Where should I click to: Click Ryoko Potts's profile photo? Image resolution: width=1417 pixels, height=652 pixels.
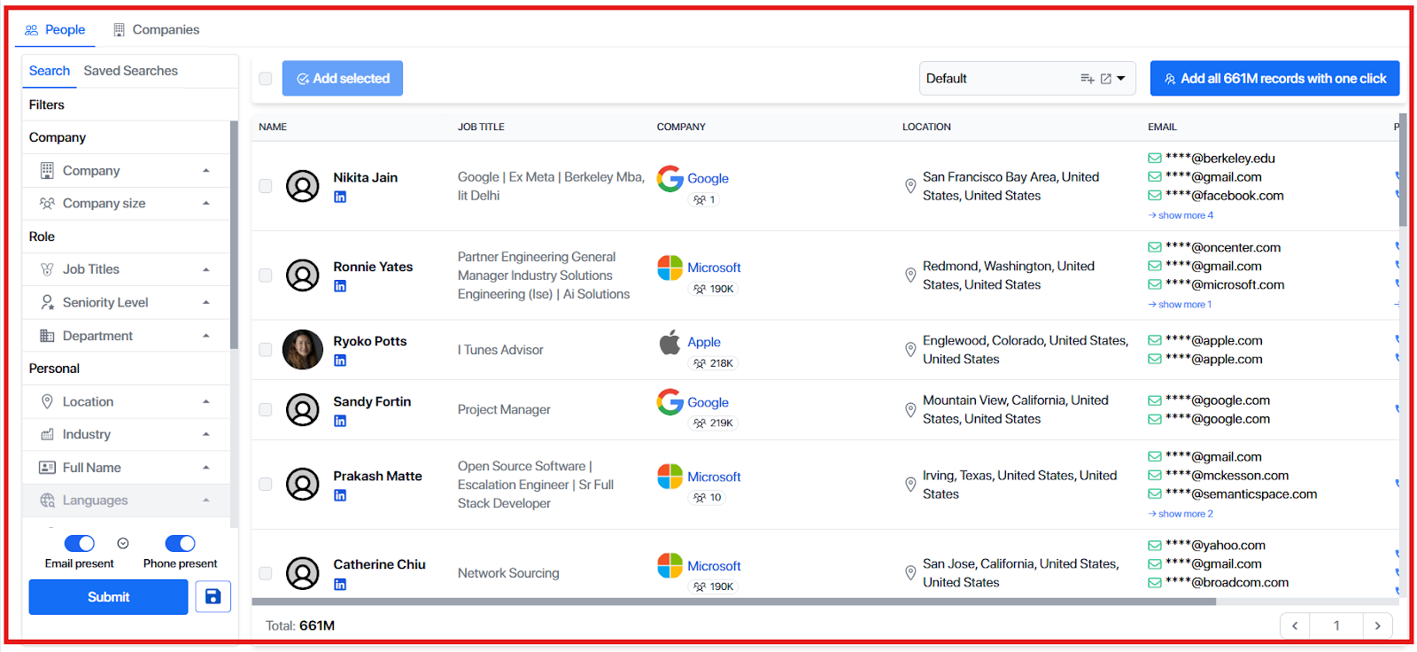pos(303,350)
